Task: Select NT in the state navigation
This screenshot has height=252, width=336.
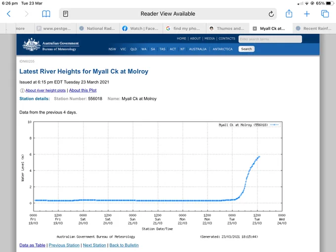Action: click(182, 49)
